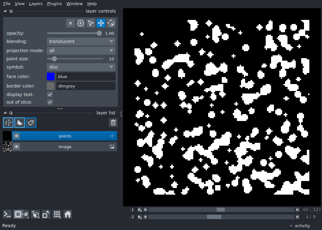Create a new labels layer
This screenshot has width=322, height=230.
(31, 123)
